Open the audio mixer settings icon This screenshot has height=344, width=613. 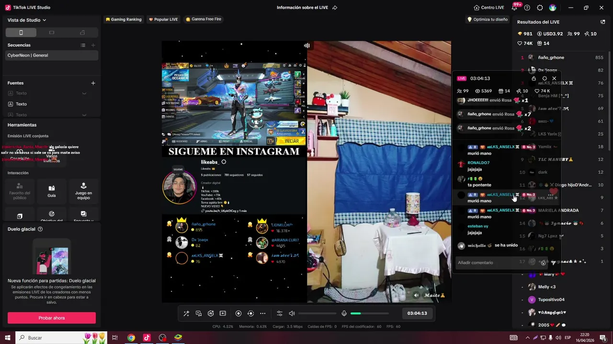point(280,313)
